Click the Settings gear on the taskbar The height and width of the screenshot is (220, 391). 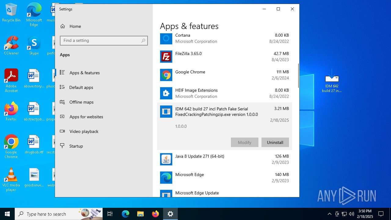(170, 214)
